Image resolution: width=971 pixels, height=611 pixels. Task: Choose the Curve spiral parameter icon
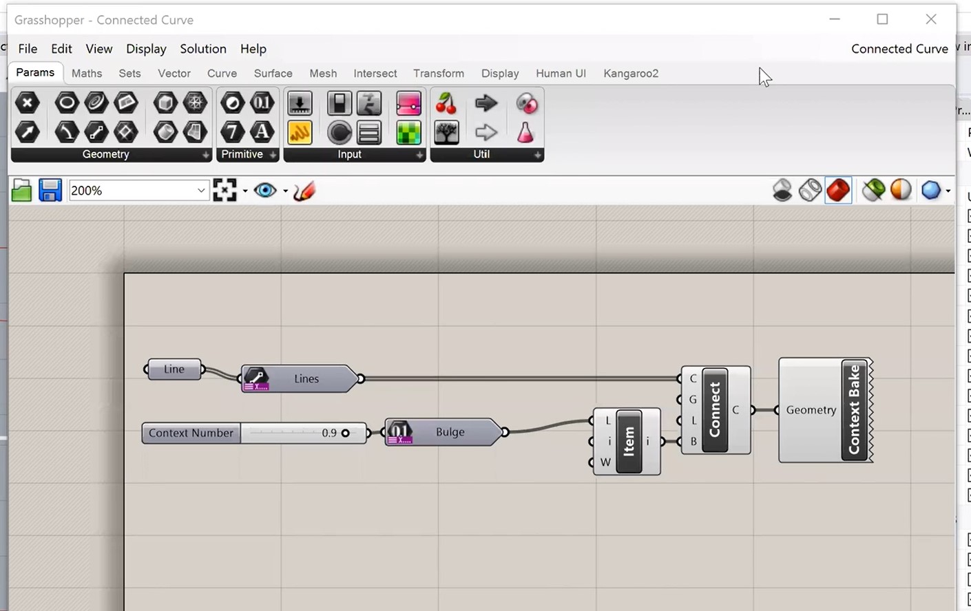click(x=96, y=103)
